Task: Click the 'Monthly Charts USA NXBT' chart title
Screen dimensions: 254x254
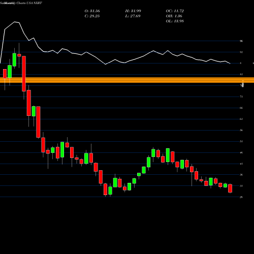Action: [x=23, y=3]
